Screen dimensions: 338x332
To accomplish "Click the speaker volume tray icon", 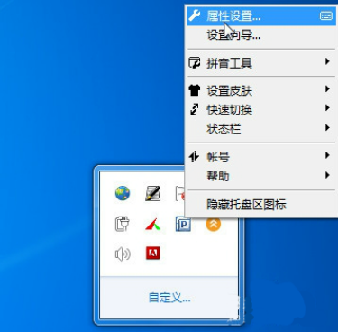I will click(123, 254).
